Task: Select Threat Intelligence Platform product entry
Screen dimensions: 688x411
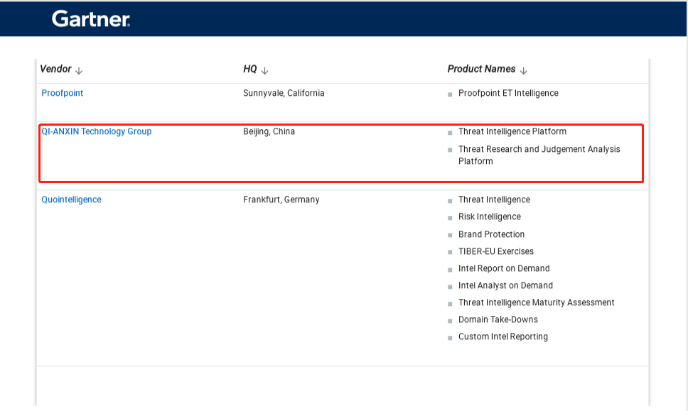Action: coord(512,131)
